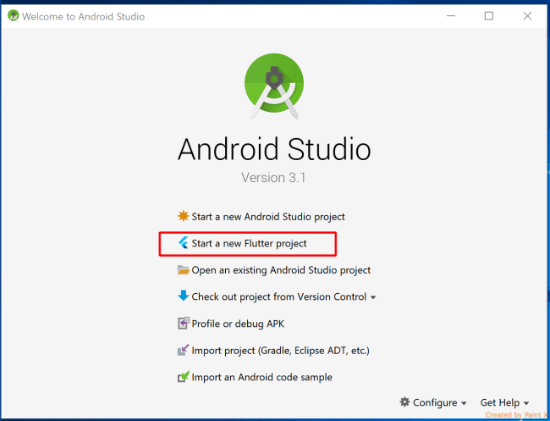Screen dimensions: 550x421
Task: Click the blue Flutter logo icon
Action: (x=184, y=242)
